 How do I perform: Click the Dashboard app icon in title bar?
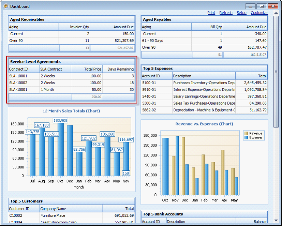(x=6, y=6)
